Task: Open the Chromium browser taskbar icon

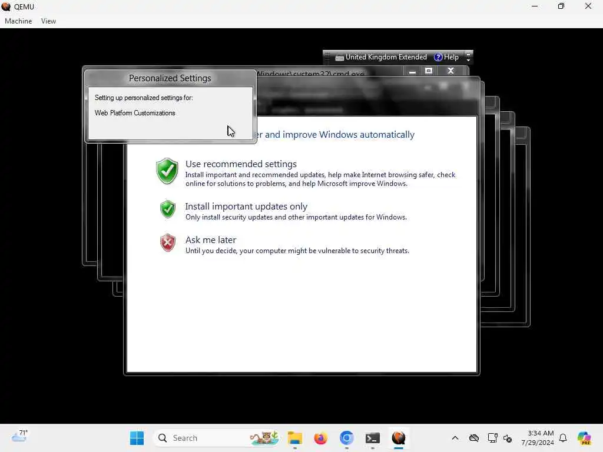Action: pyautogui.click(x=346, y=438)
